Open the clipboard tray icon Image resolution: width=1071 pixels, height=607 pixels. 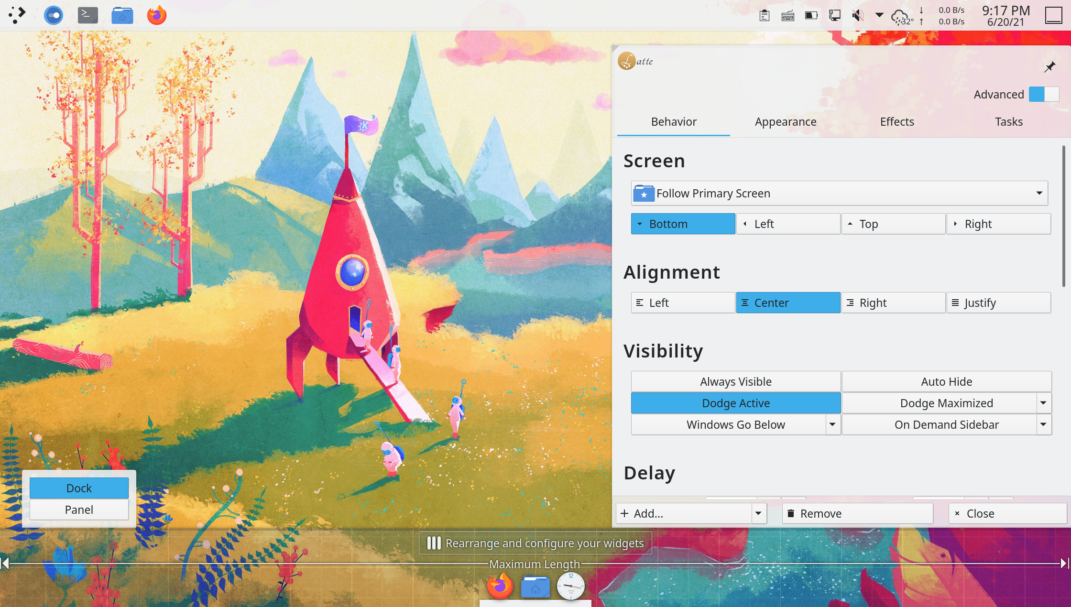(x=764, y=16)
